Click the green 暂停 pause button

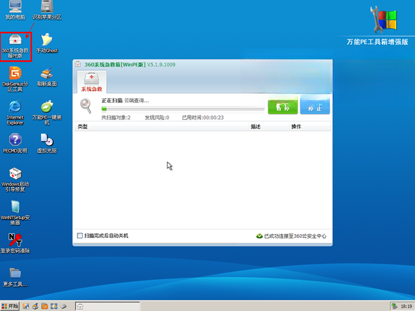pos(283,106)
